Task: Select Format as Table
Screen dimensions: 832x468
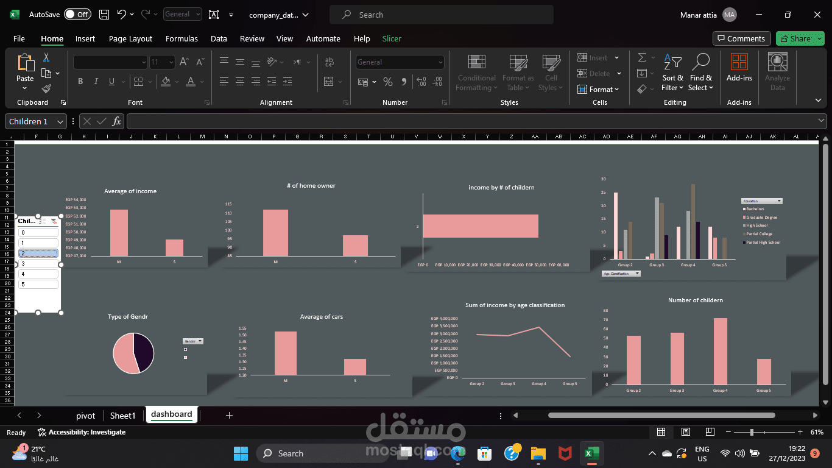Action: click(x=518, y=73)
